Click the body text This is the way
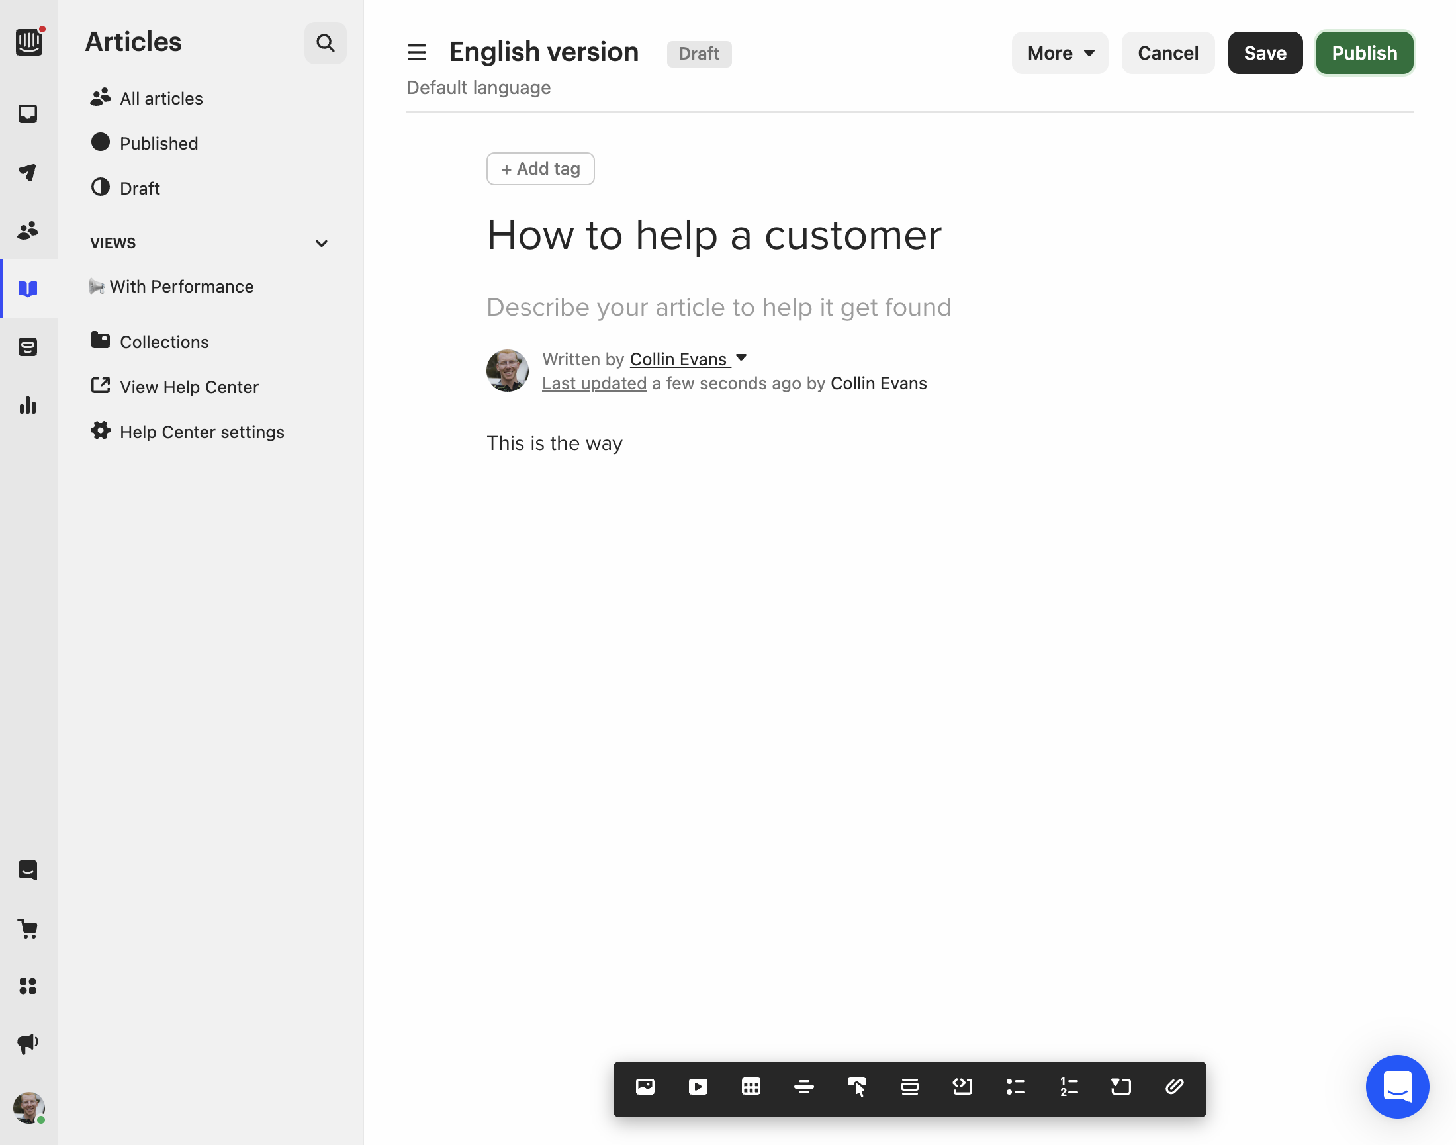 [x=555, y=443]
